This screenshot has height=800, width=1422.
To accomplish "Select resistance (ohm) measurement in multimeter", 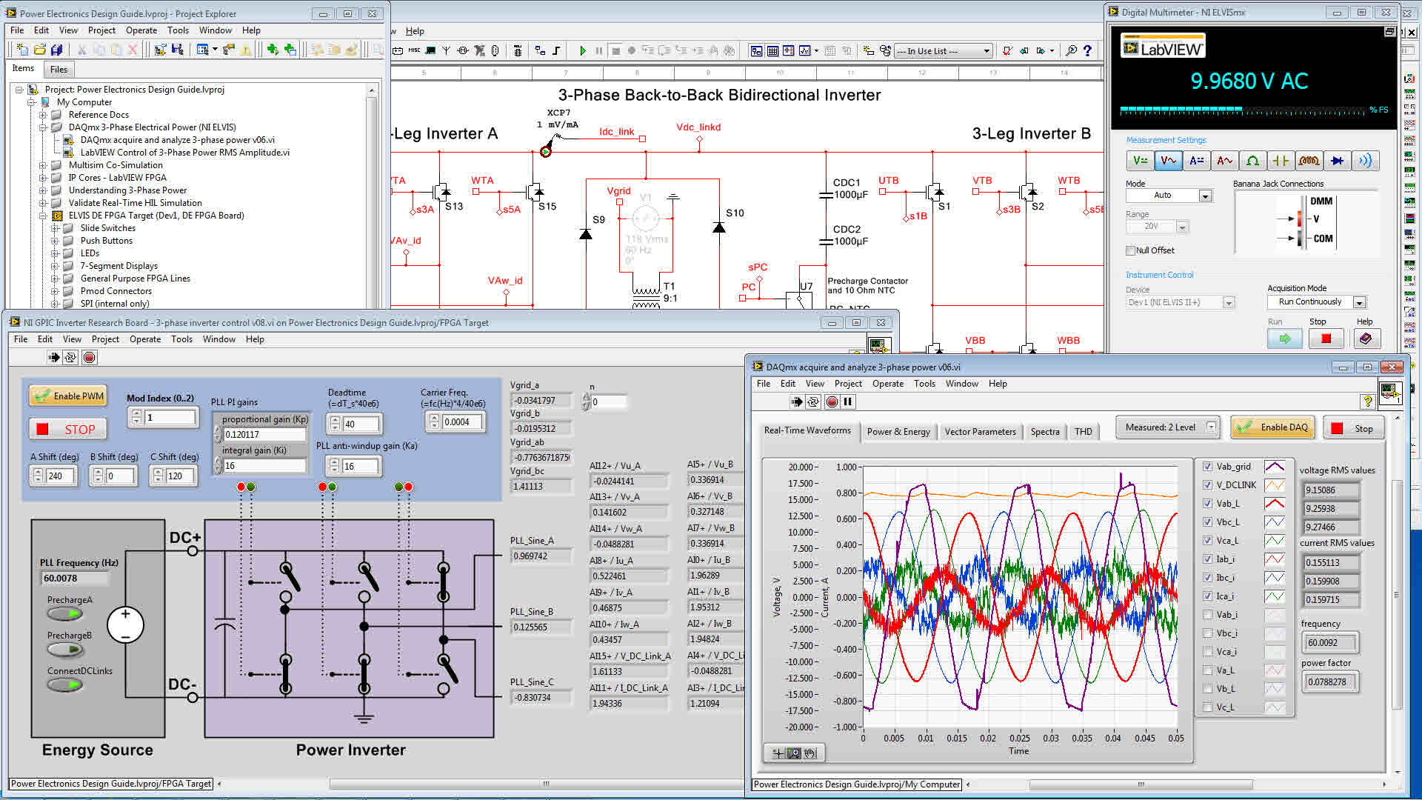I will pyautogui.click(x=1252, y=161).
